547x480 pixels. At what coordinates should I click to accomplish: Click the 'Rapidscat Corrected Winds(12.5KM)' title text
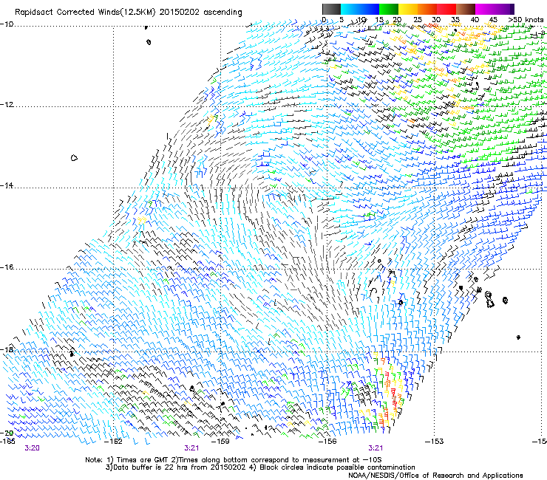[85, 13]
